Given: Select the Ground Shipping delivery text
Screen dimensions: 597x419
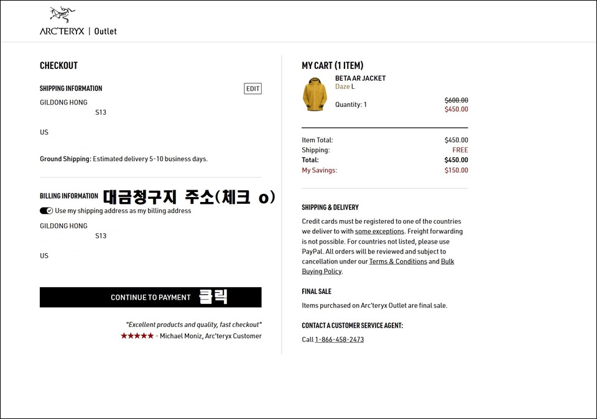Looking at the screenshot, I should 124,159.
